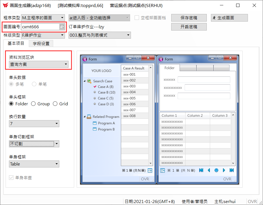The image size is (263, 205).
Task: Click the red checkmark beside Case A
Action: pyautogui.click(x=95, y=87)
